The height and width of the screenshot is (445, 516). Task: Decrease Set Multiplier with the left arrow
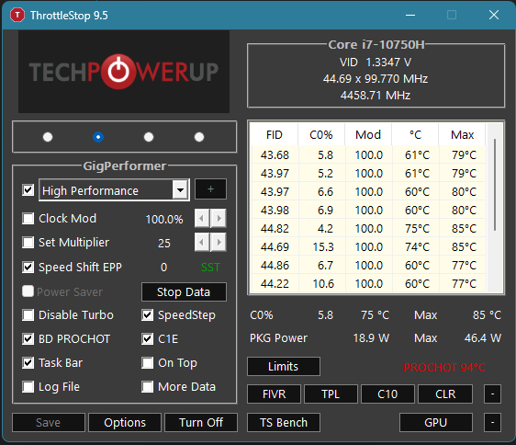tap(202, 243)
